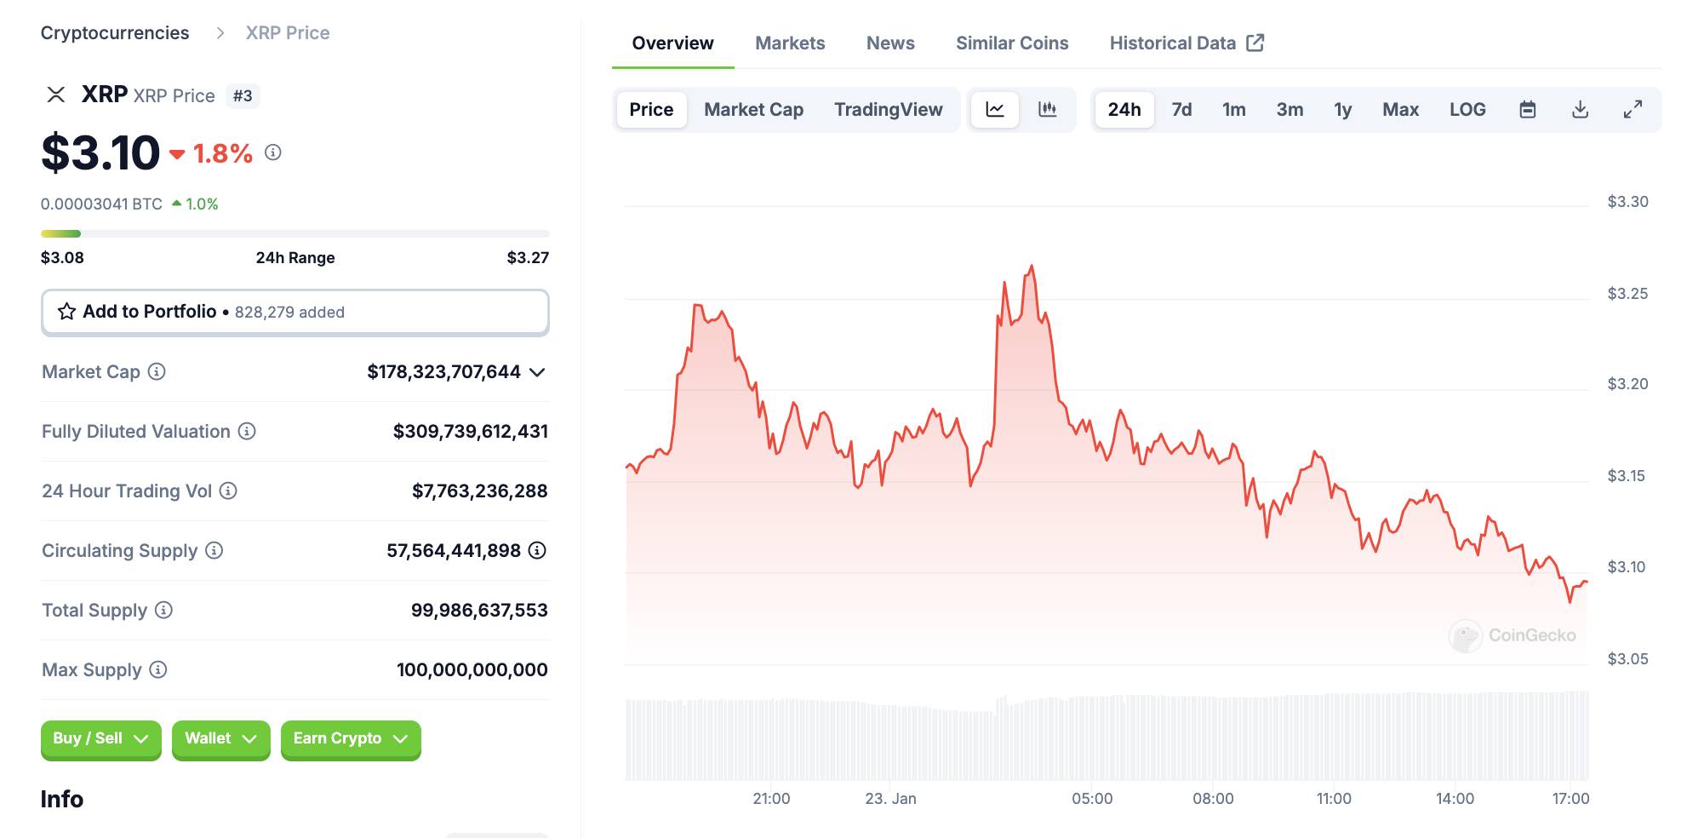Open the Wallet dropdown
1687x838 pixels.
220,738
